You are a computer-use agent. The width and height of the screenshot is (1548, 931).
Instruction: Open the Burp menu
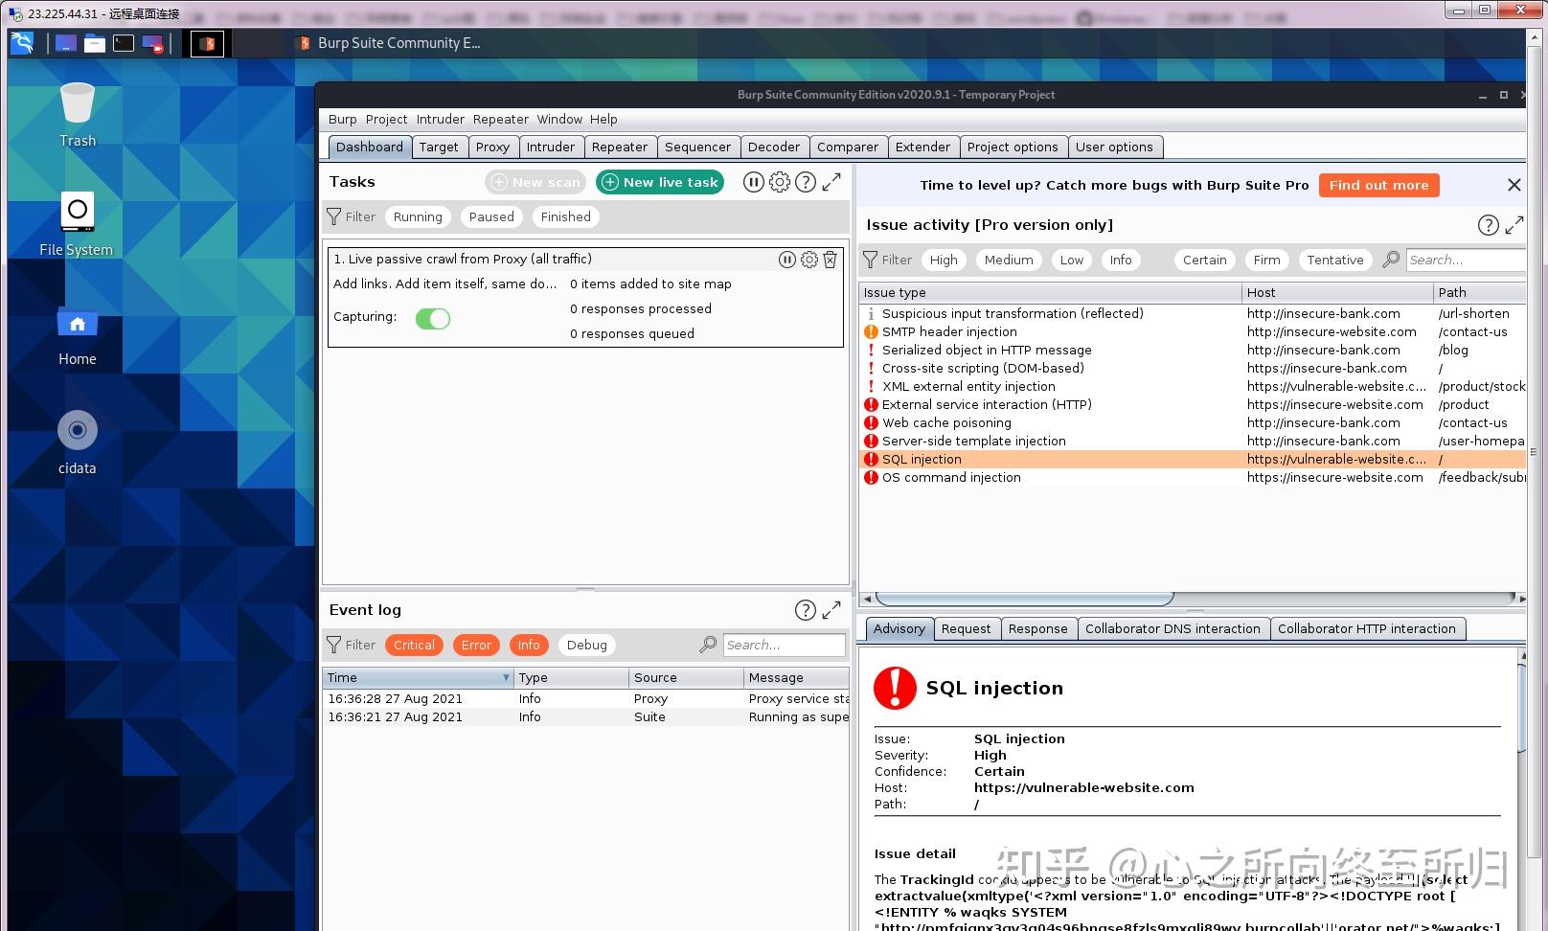point(342,120)
